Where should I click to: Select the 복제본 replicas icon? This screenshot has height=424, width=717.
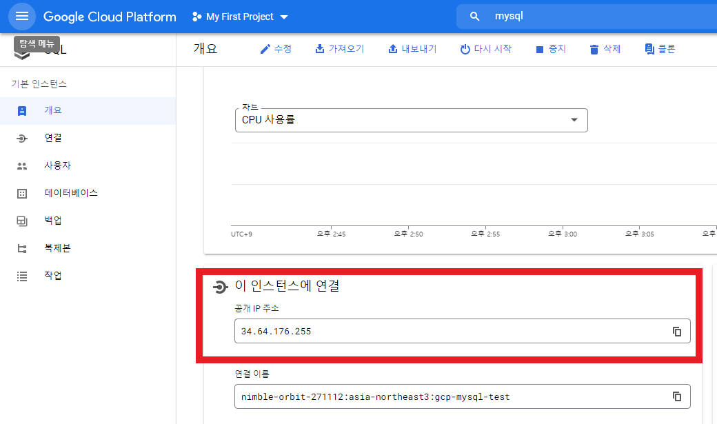pyautogui.click(x=21, y=248)
